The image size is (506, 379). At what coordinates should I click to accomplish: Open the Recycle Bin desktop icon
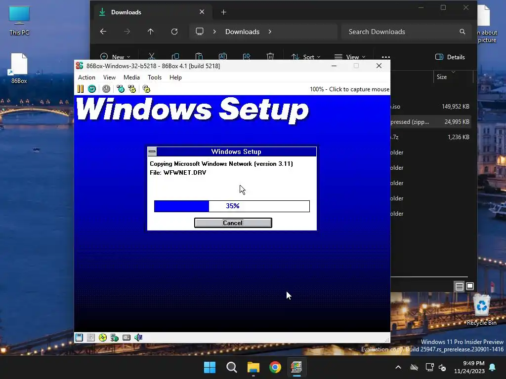point(481,310)
